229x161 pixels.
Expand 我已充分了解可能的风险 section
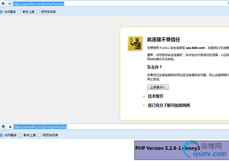[x=169, y=105]
